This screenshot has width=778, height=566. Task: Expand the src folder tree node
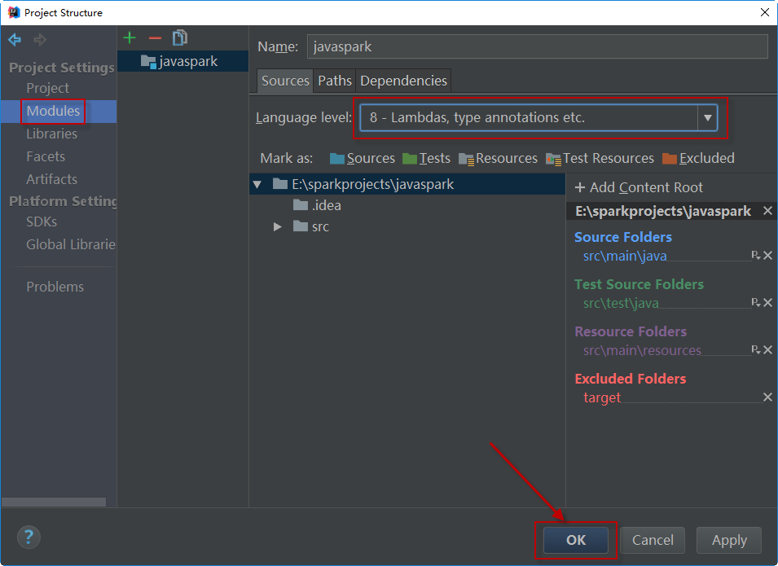point(278,226)
